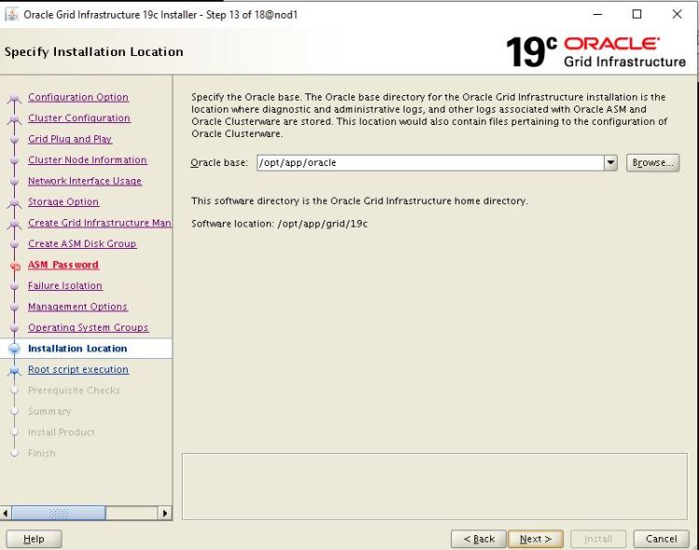Navigate to Grid Plug and Play step
This screenshot has width=699, height=550.
tap(70, 139)
